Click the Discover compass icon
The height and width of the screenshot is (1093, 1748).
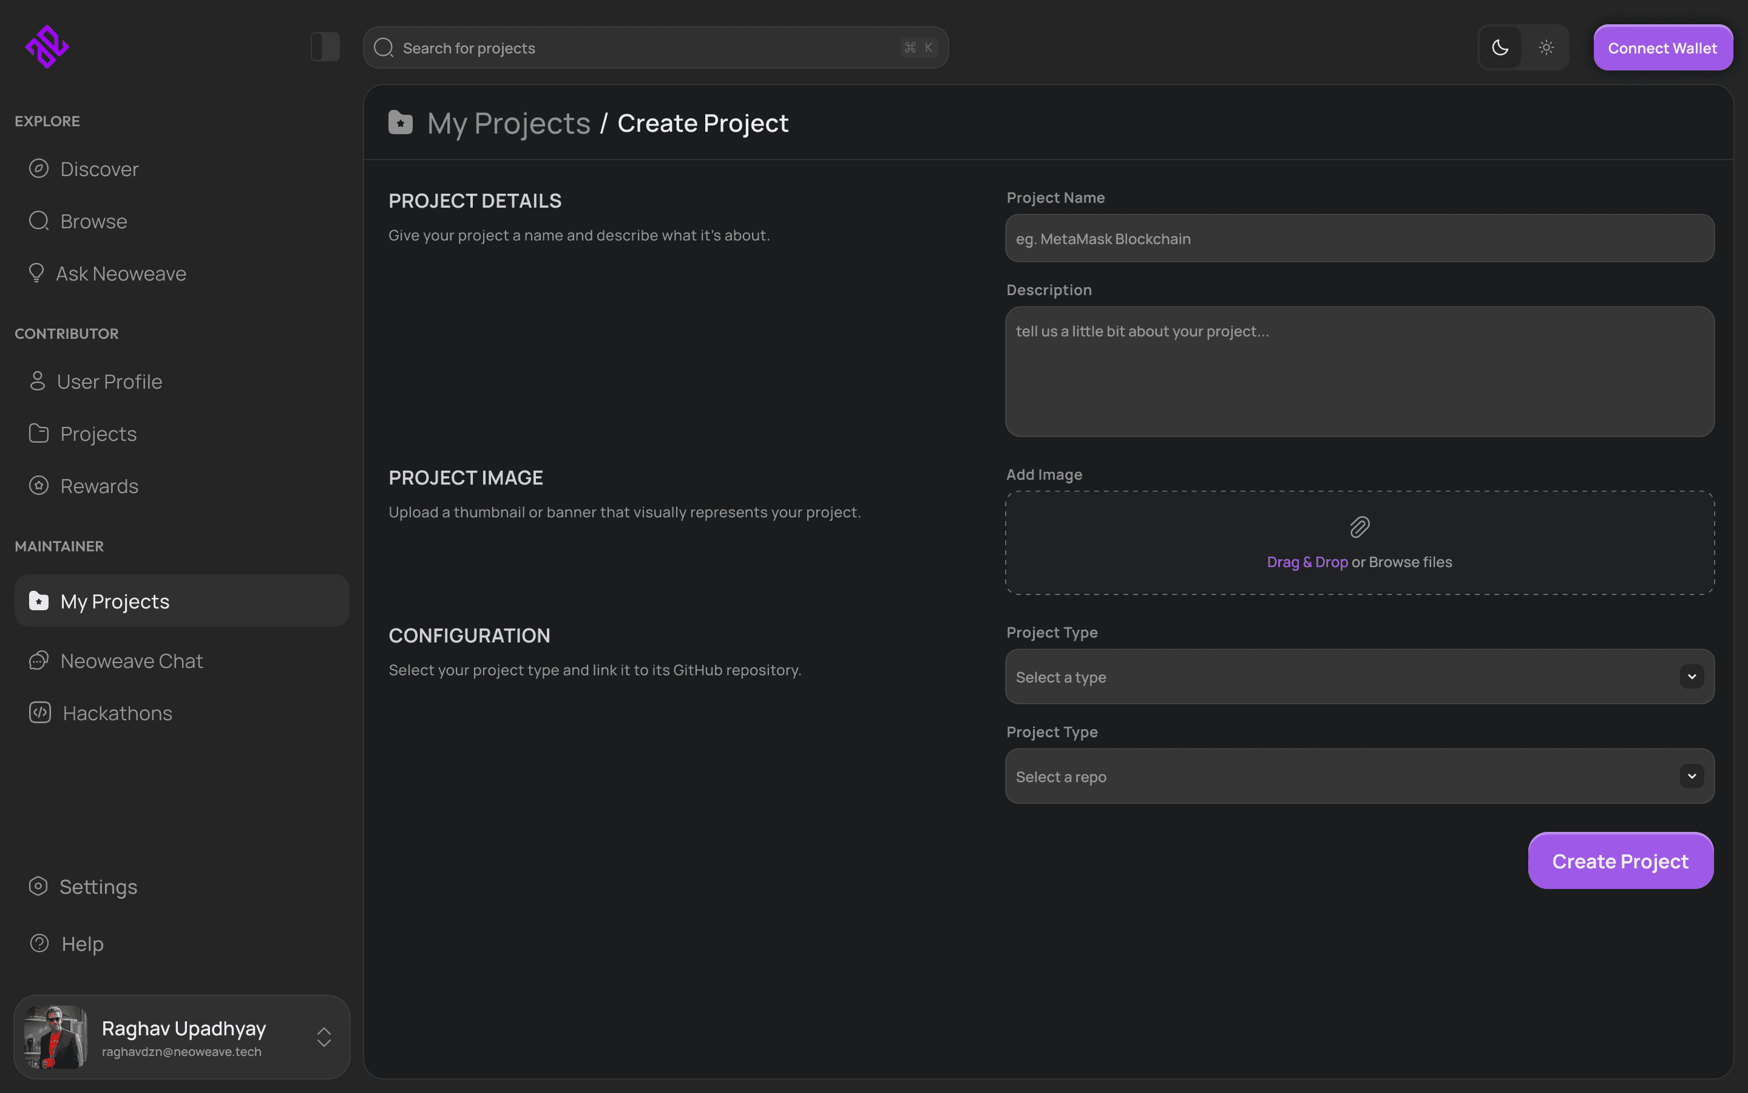pyautogui.click(x=38, y=168)
